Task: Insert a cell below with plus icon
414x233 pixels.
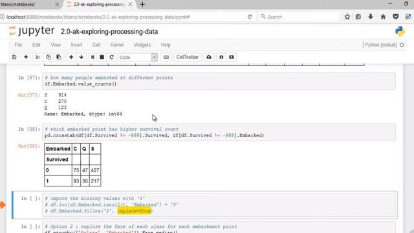Action: tap(26, 57)
